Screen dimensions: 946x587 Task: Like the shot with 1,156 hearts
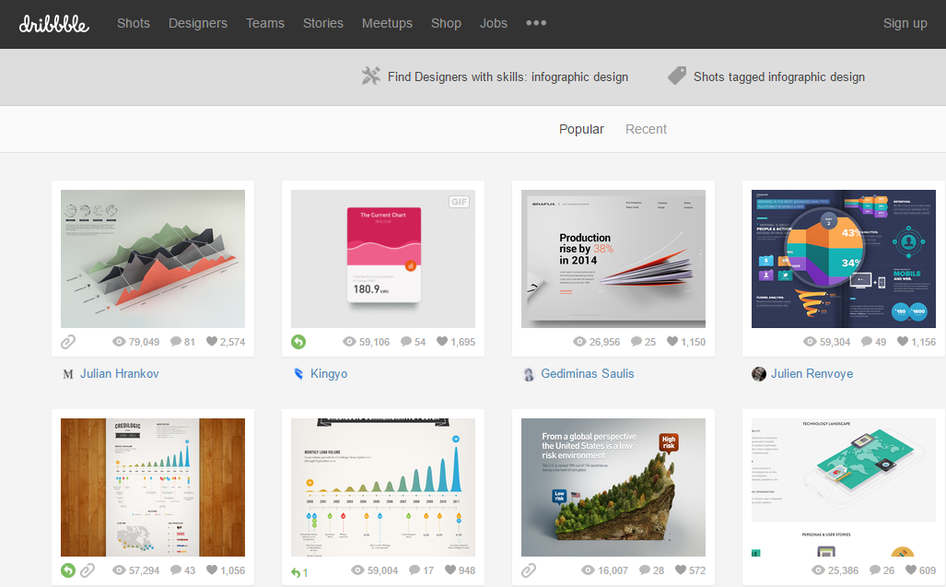[x=903, y=342]
